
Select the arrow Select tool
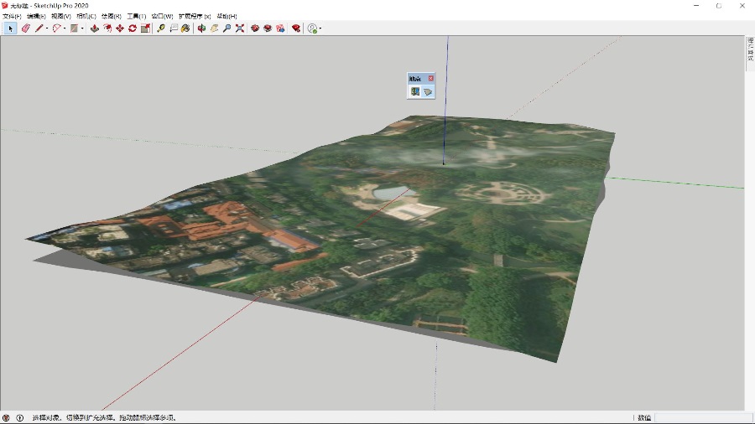click(x=10, y=28)
